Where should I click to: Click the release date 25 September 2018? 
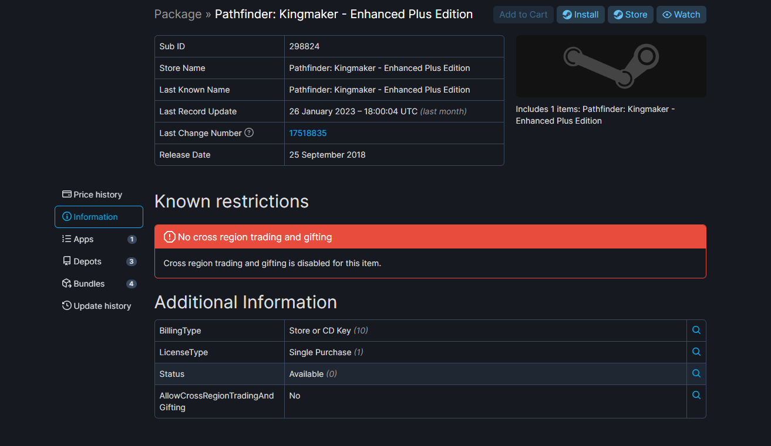(x=327, y=155)
